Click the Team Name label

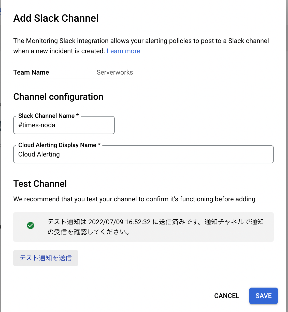(x=31, y=72)
